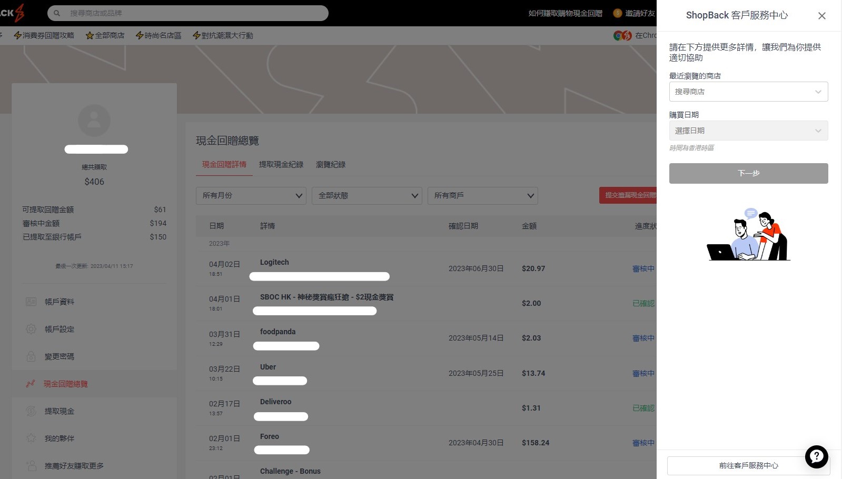Click the 前往客戶服務中心 button

(748, 465)
